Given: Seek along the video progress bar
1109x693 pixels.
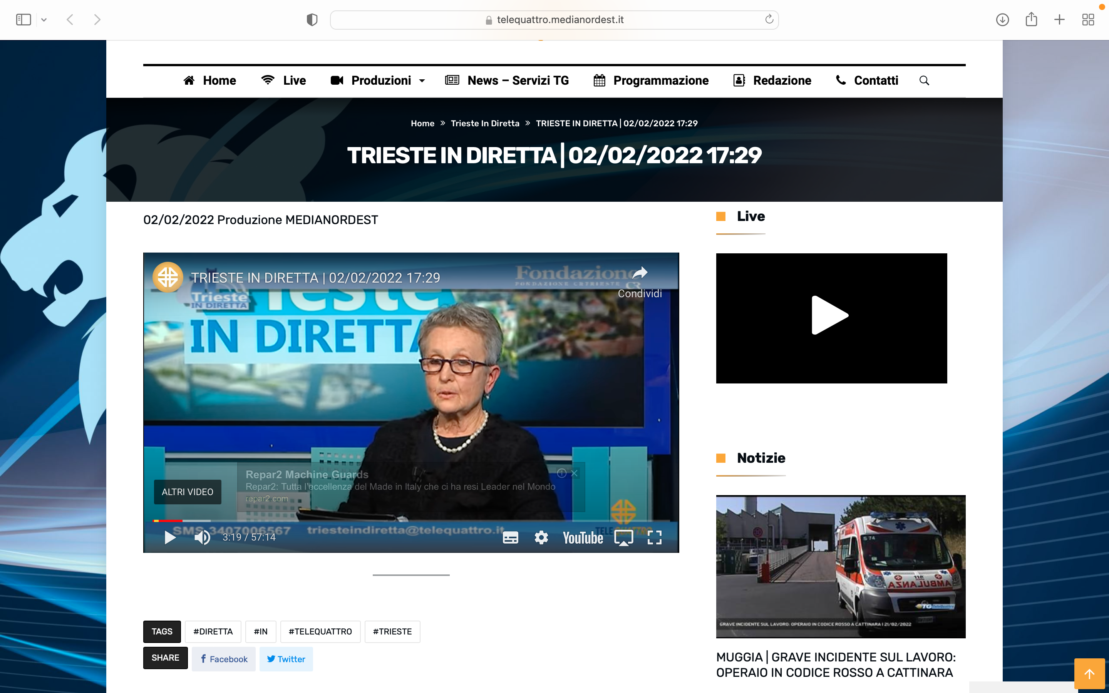Looking at the screenshot, I should pyautogui.click(x=411, y=521).
